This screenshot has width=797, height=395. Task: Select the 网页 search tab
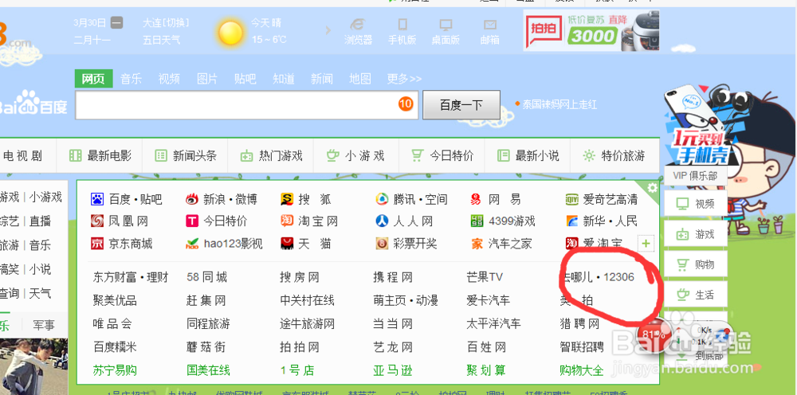[x=93, y=79]
